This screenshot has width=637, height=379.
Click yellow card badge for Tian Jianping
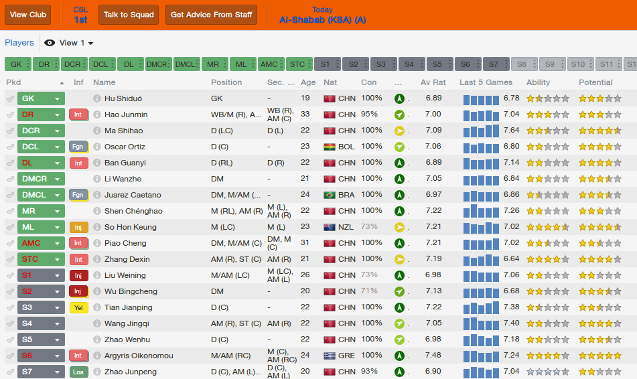coord(78,307)
